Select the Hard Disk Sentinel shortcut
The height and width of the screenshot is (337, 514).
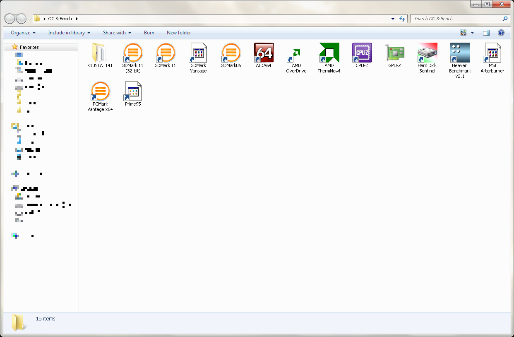(x=427, y=58)
